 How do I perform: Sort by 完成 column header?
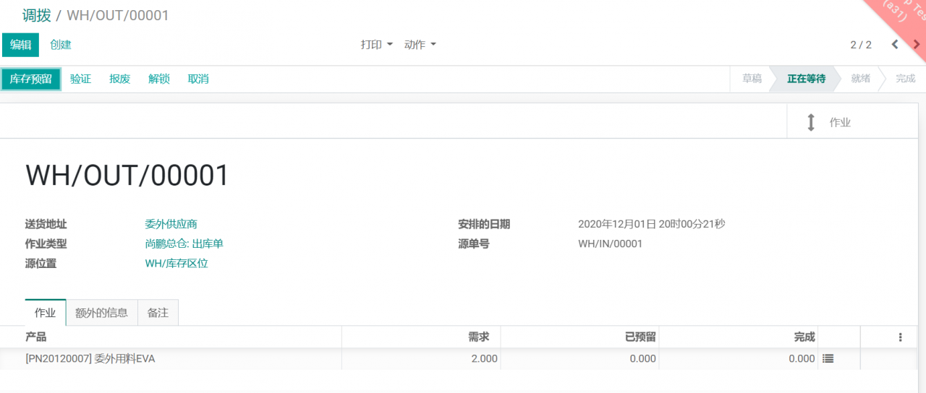pyautogui.click(x=738, y=337)
